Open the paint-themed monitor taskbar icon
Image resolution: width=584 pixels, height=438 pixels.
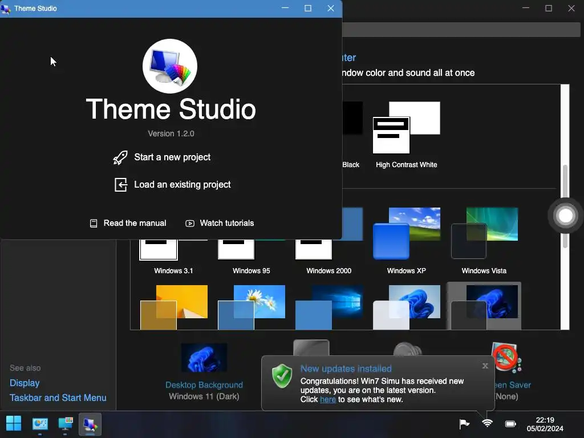pyautogui.click(x=40, y=424)
